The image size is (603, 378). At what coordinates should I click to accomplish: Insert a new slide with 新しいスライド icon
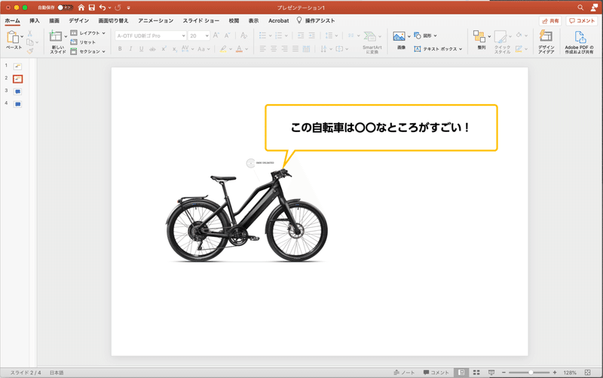pos(56,36)
